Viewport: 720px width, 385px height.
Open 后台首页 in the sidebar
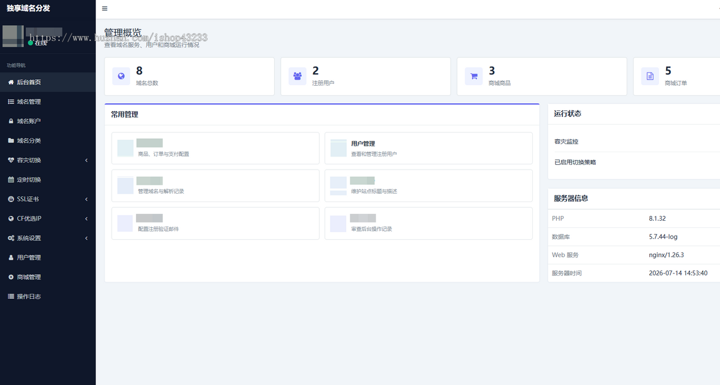coord(48,82)
